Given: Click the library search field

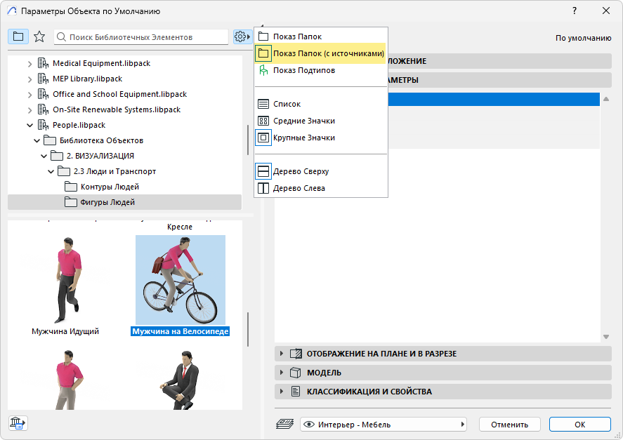Looking at the screenshot, I should (x=141, y=37).
